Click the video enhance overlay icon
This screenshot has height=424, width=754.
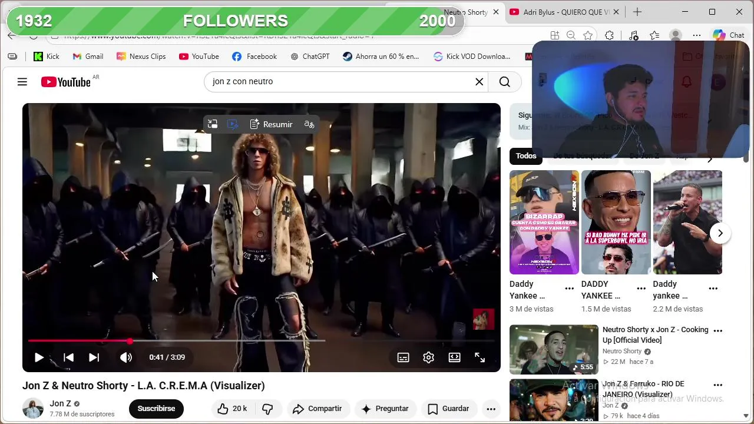233,124
